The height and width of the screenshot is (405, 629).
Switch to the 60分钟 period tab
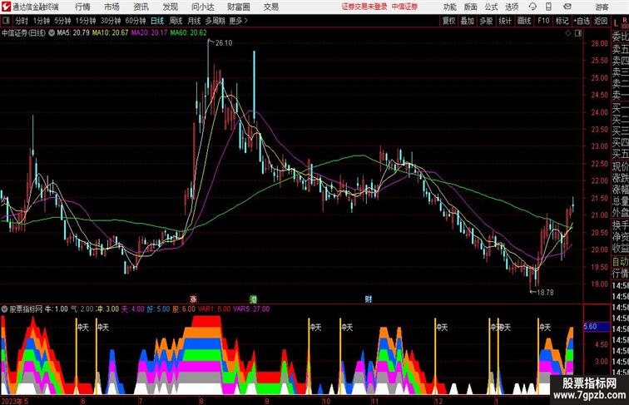pos(135,21)
